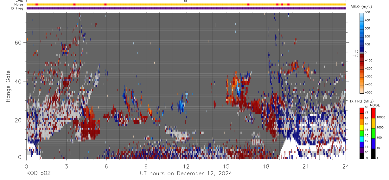Click the bright blue echo patch near hour 12
The width and height of the screenshot is (389, 180).
click(x=181, y=105)
